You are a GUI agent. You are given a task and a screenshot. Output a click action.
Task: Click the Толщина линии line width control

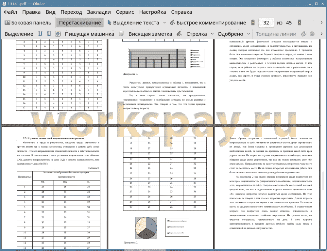pos(276,34)
